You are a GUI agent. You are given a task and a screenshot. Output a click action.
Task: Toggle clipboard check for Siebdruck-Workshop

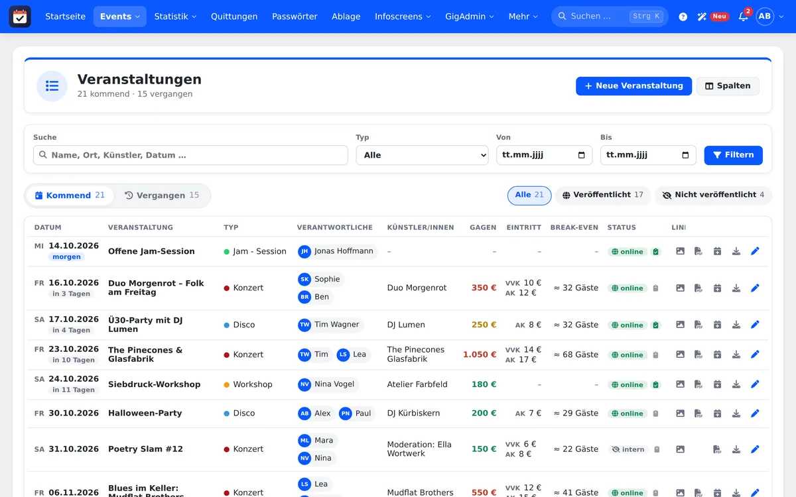click(656, 385)
